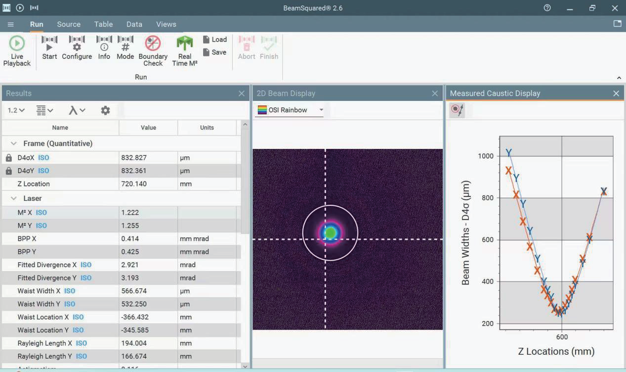Select the Mode icon in the ribbon

tap(125, 48)
